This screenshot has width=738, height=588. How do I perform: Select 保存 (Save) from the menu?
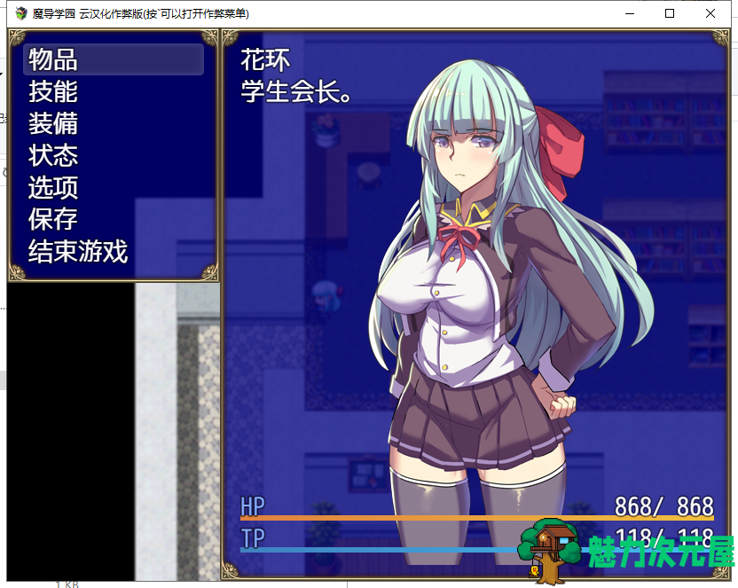pos(53,219)
